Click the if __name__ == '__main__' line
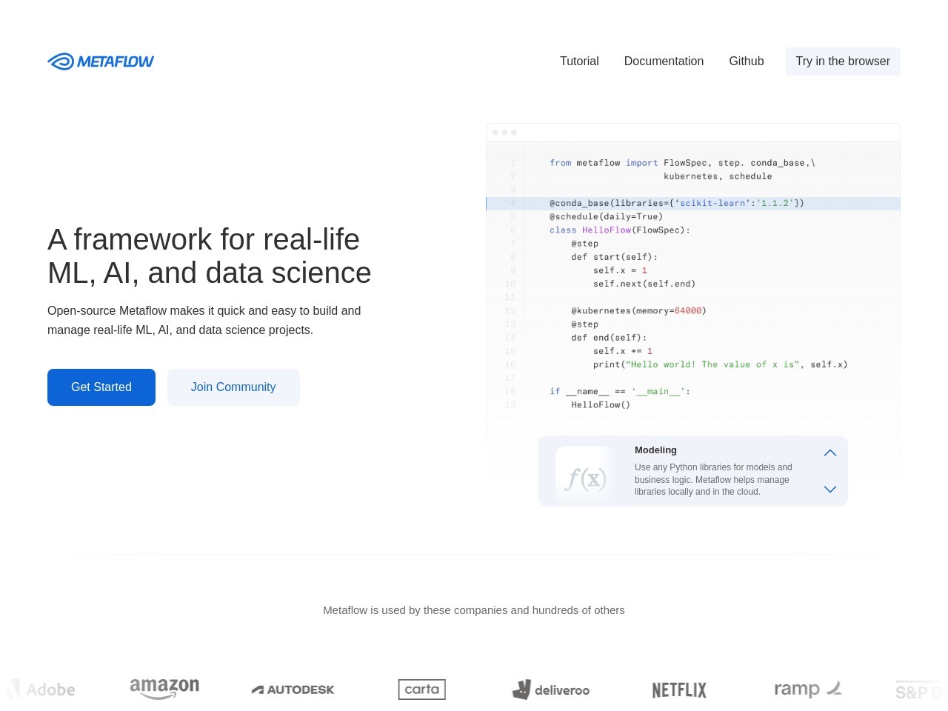Image resolution: width=948 pixels, height=711 pixels. tap(620, 392)
